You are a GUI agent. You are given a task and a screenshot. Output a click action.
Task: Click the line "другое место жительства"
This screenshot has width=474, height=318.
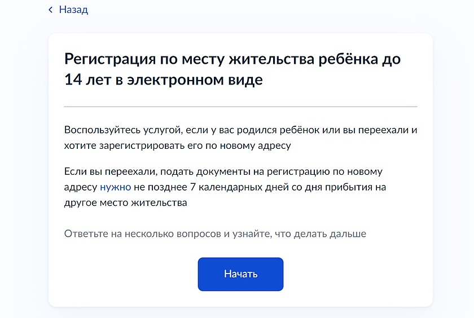pos(125,202)
